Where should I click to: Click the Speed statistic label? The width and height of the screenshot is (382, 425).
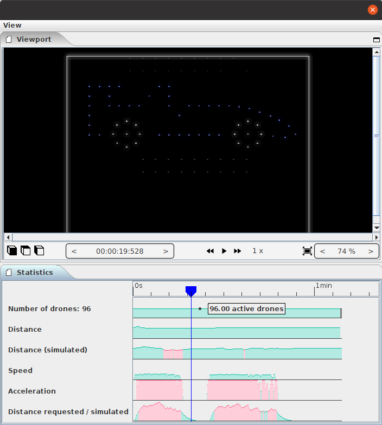point(20,371)
